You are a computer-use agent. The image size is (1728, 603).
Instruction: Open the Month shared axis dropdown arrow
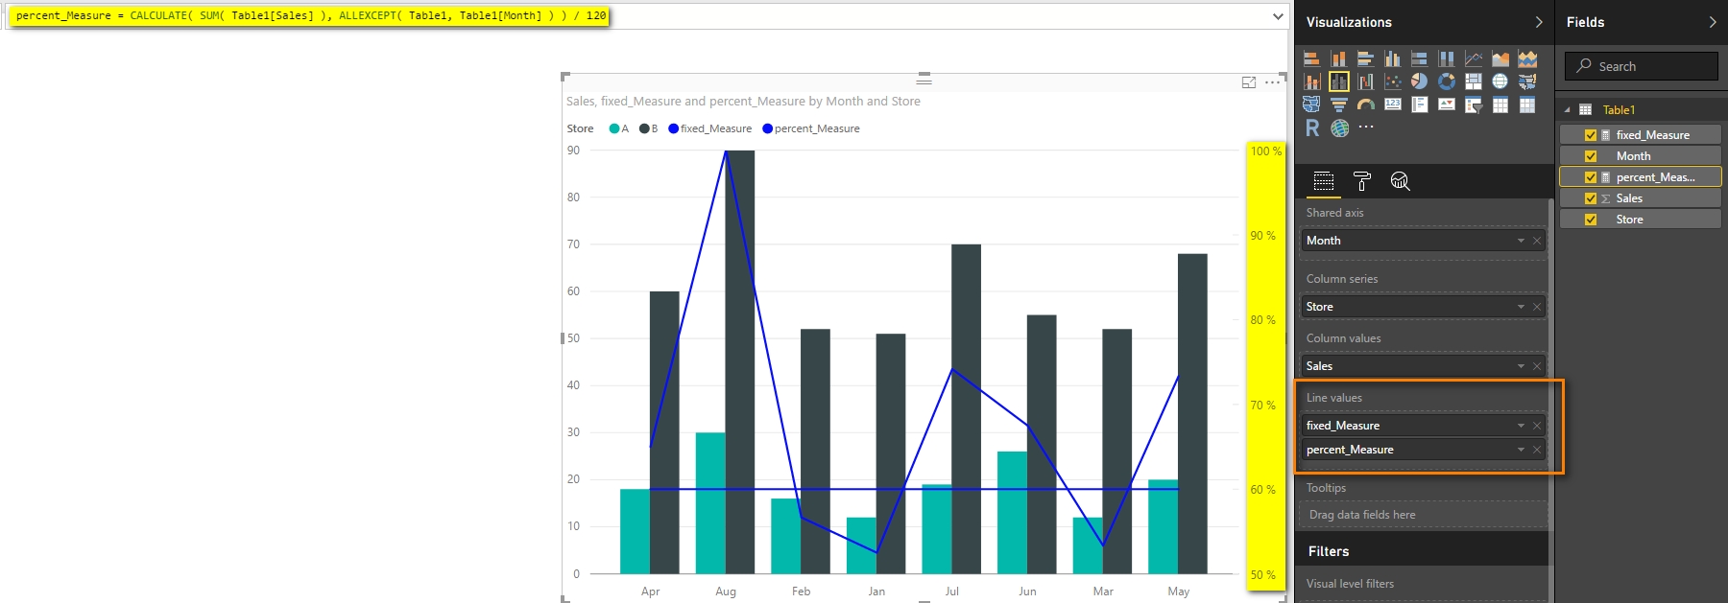(1521, 241)
